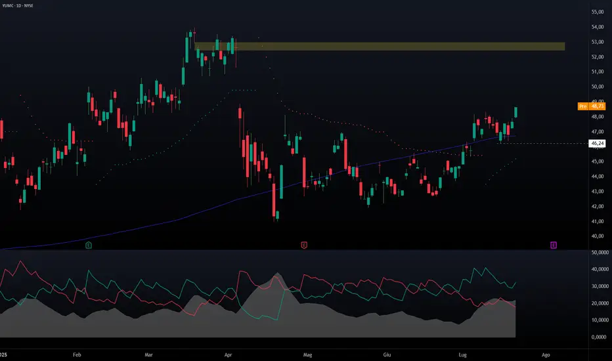Open the red earnings marker near May
612x361 pixels.
pos(304,245)
